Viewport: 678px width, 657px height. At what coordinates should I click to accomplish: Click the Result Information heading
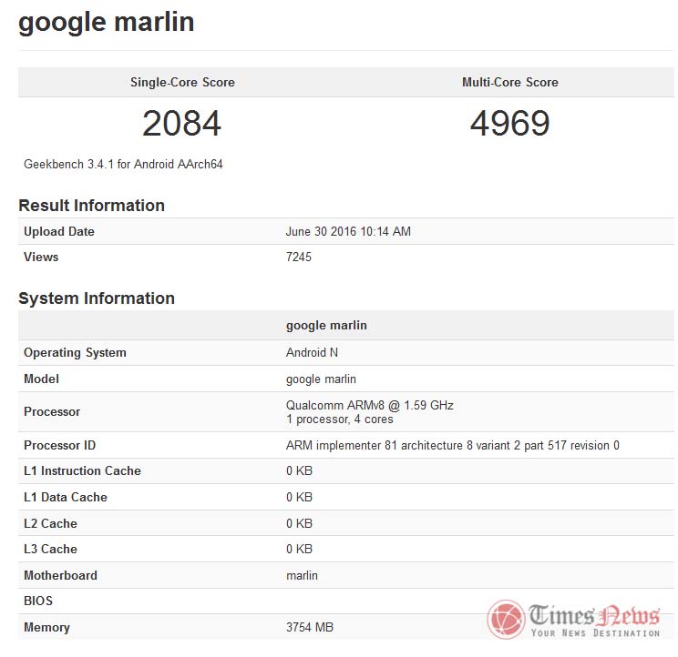[91, 206]
